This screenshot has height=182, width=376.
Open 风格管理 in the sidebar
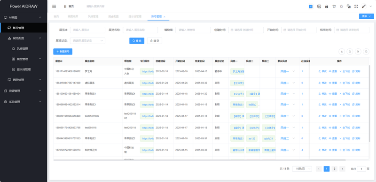point(23,49)
